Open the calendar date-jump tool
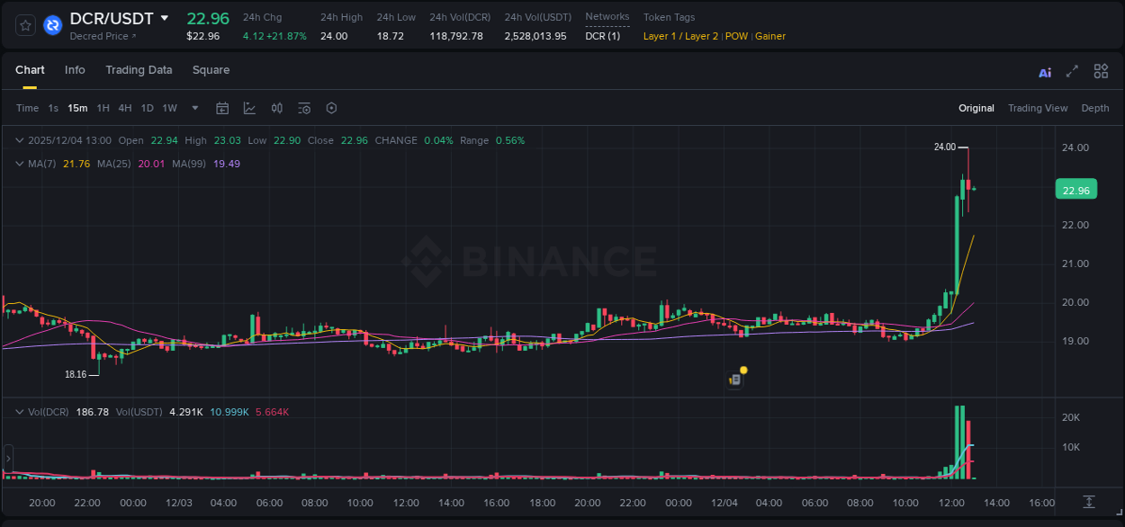 [222, 108]
